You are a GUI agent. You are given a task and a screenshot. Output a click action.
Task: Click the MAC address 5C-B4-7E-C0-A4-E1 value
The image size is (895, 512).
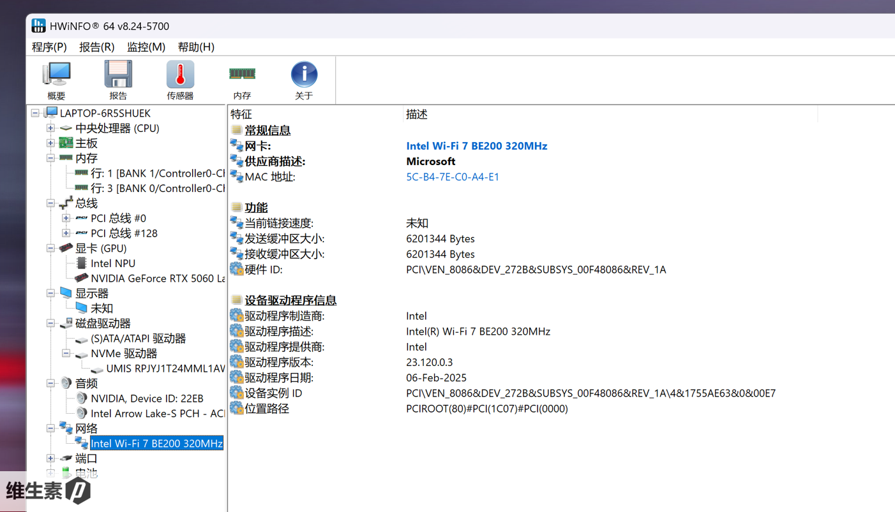click(x=453, y=177)
